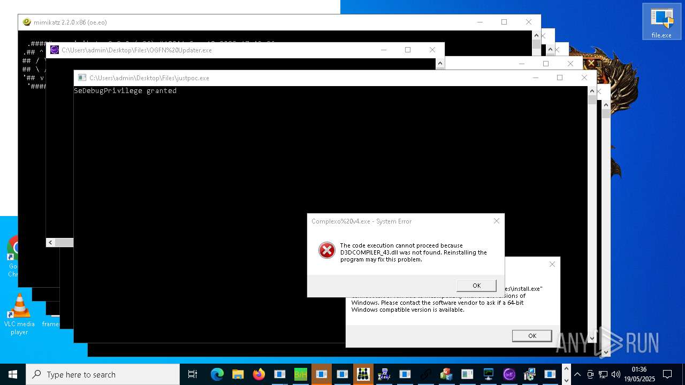Select the VLC media player desktop icon
685x385 pixels.
click(x=19, y=314)
